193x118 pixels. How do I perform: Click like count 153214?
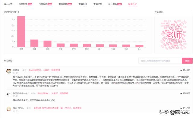tap(186, 108)
